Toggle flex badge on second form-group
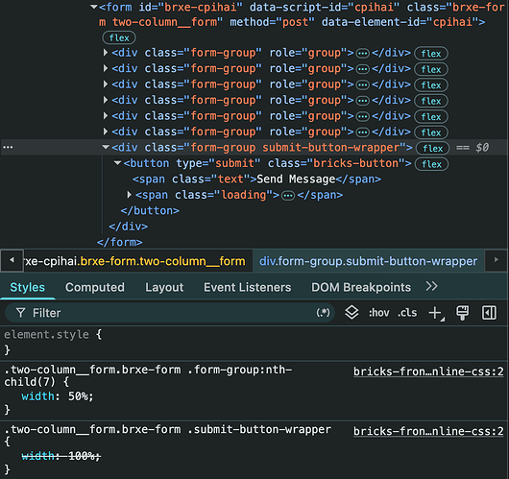509x479 pixels. click(431, 69)
